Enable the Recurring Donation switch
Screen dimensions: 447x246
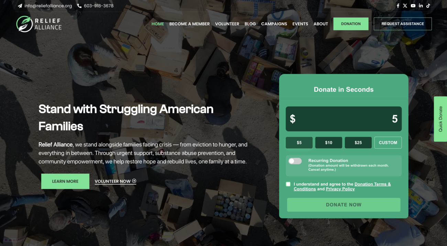click(295, 161)
